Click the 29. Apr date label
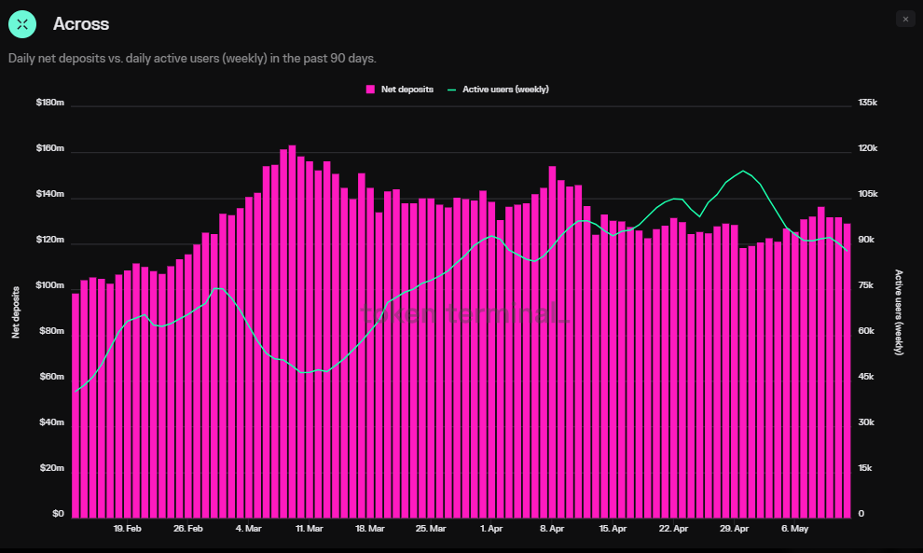Screen dimensions: 923x553 coord(734,529)
